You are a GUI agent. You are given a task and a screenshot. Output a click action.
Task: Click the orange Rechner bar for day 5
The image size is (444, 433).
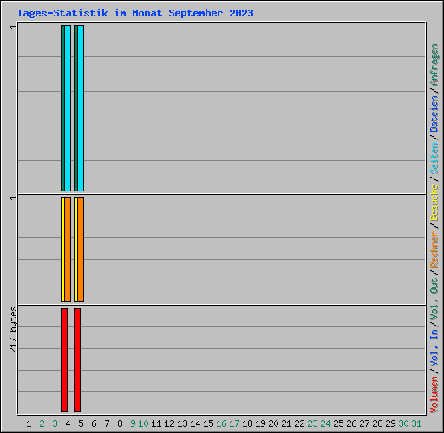pyautogui.click(x=81, y=249)
